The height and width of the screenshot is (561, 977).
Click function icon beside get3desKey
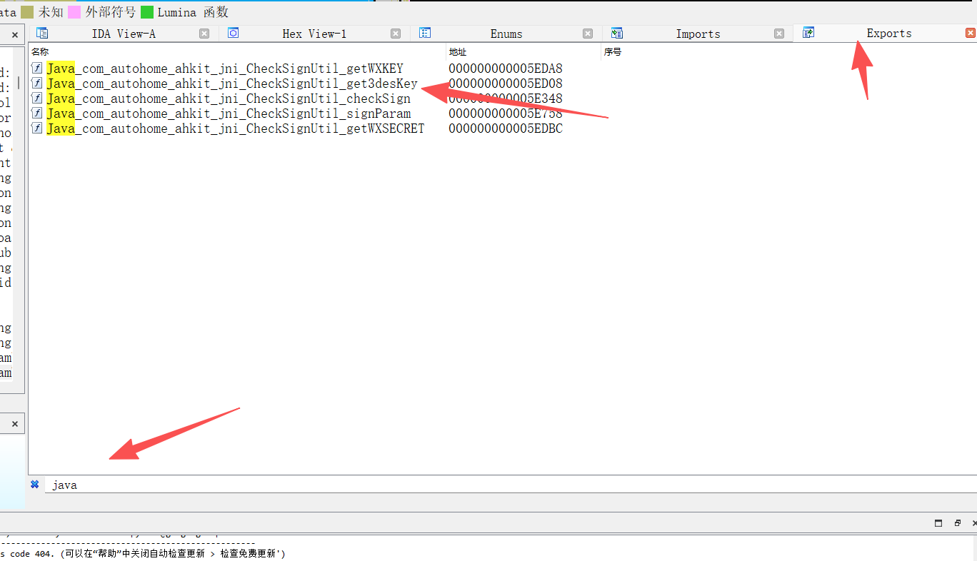[x=37, y=84]
